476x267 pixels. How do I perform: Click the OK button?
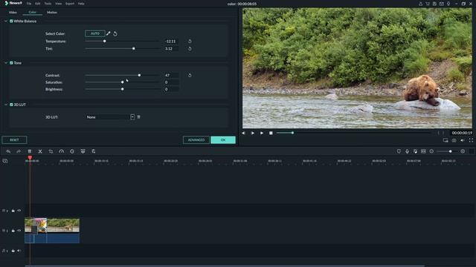pos(223,140)
